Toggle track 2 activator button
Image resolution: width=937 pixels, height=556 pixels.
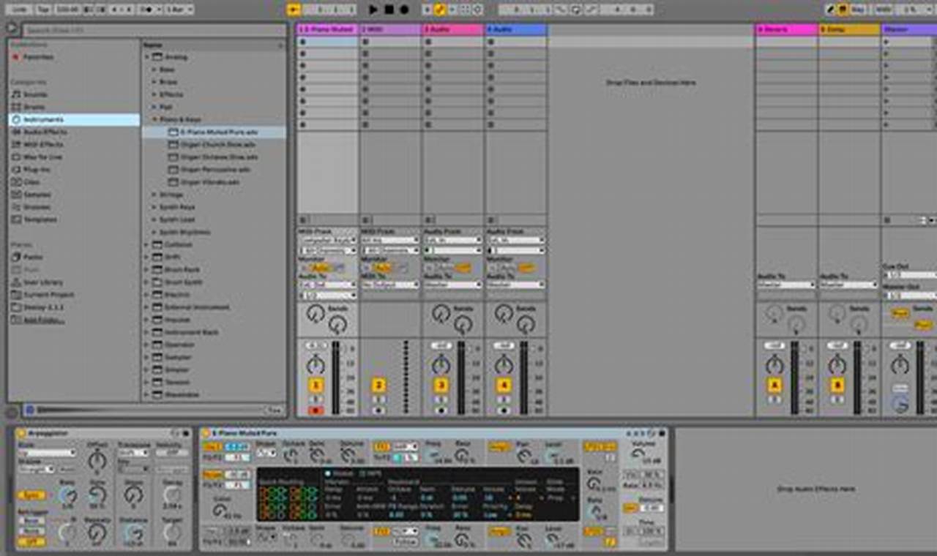(378, 386)
